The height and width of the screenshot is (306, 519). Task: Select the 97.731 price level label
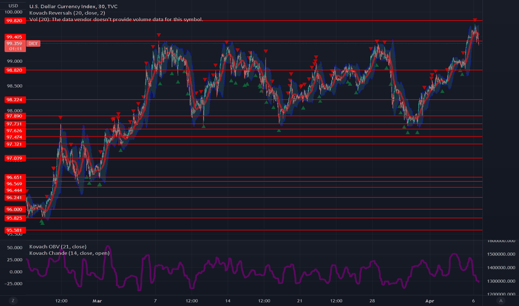coord(15,124)
